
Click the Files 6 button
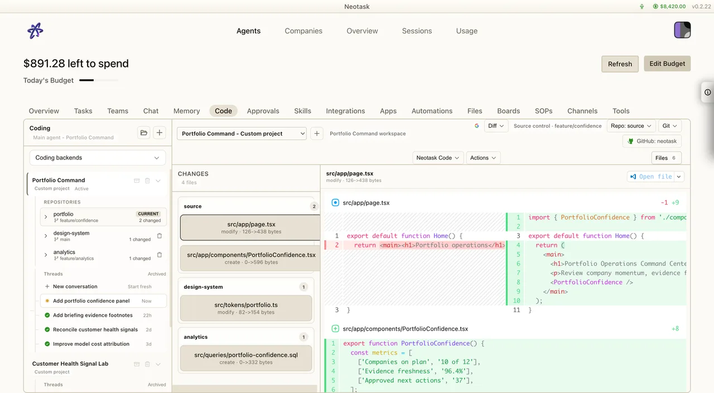(666, 158)
